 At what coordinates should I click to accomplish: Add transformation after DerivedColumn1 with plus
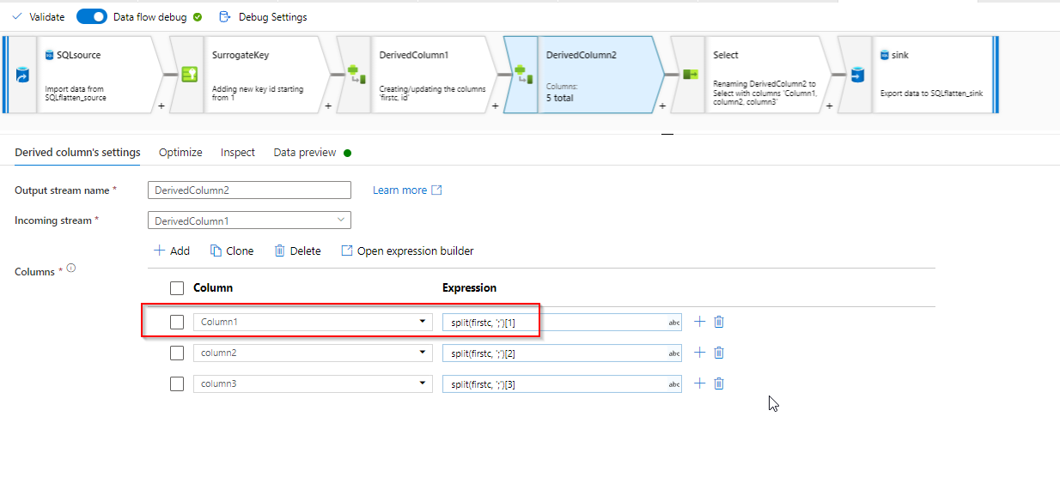click(x=495, y=107)
